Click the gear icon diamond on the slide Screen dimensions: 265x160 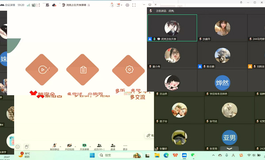(128, 71)
